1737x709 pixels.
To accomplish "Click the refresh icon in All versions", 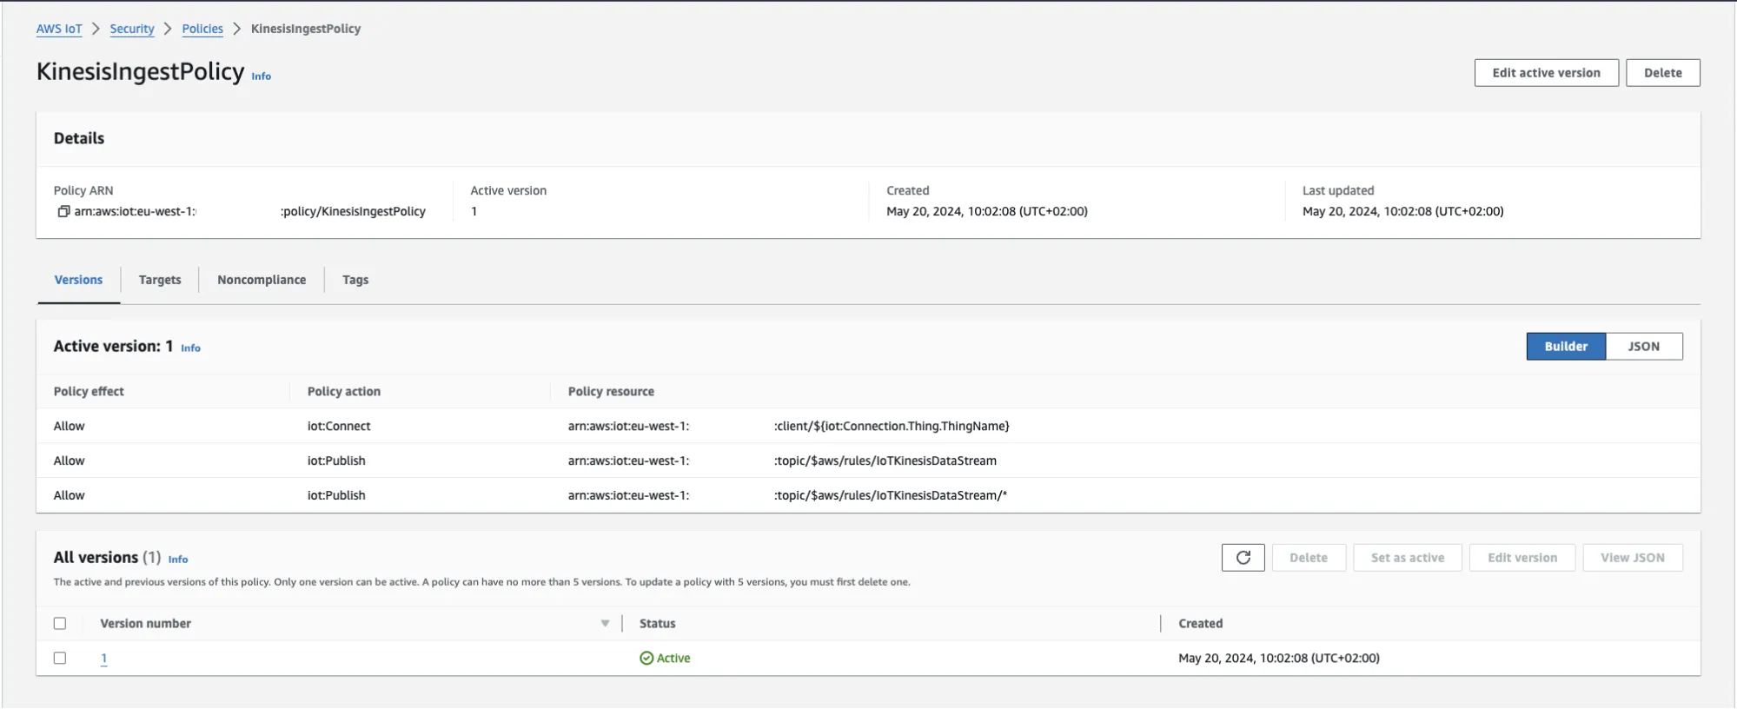I will 1243,558.
